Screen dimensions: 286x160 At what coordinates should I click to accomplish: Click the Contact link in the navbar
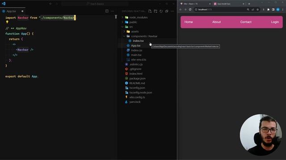coord(246,22)
